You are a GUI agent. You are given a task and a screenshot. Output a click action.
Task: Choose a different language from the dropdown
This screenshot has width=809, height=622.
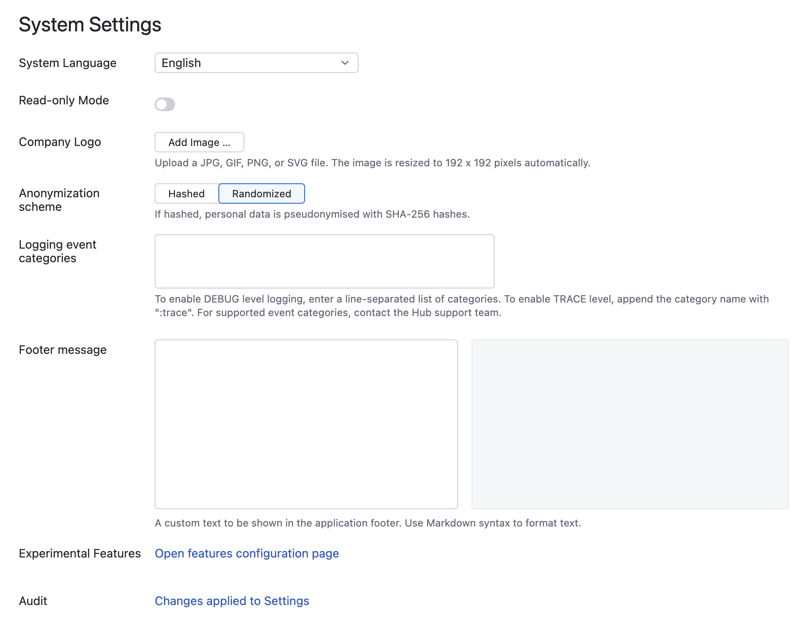(256, 62)
